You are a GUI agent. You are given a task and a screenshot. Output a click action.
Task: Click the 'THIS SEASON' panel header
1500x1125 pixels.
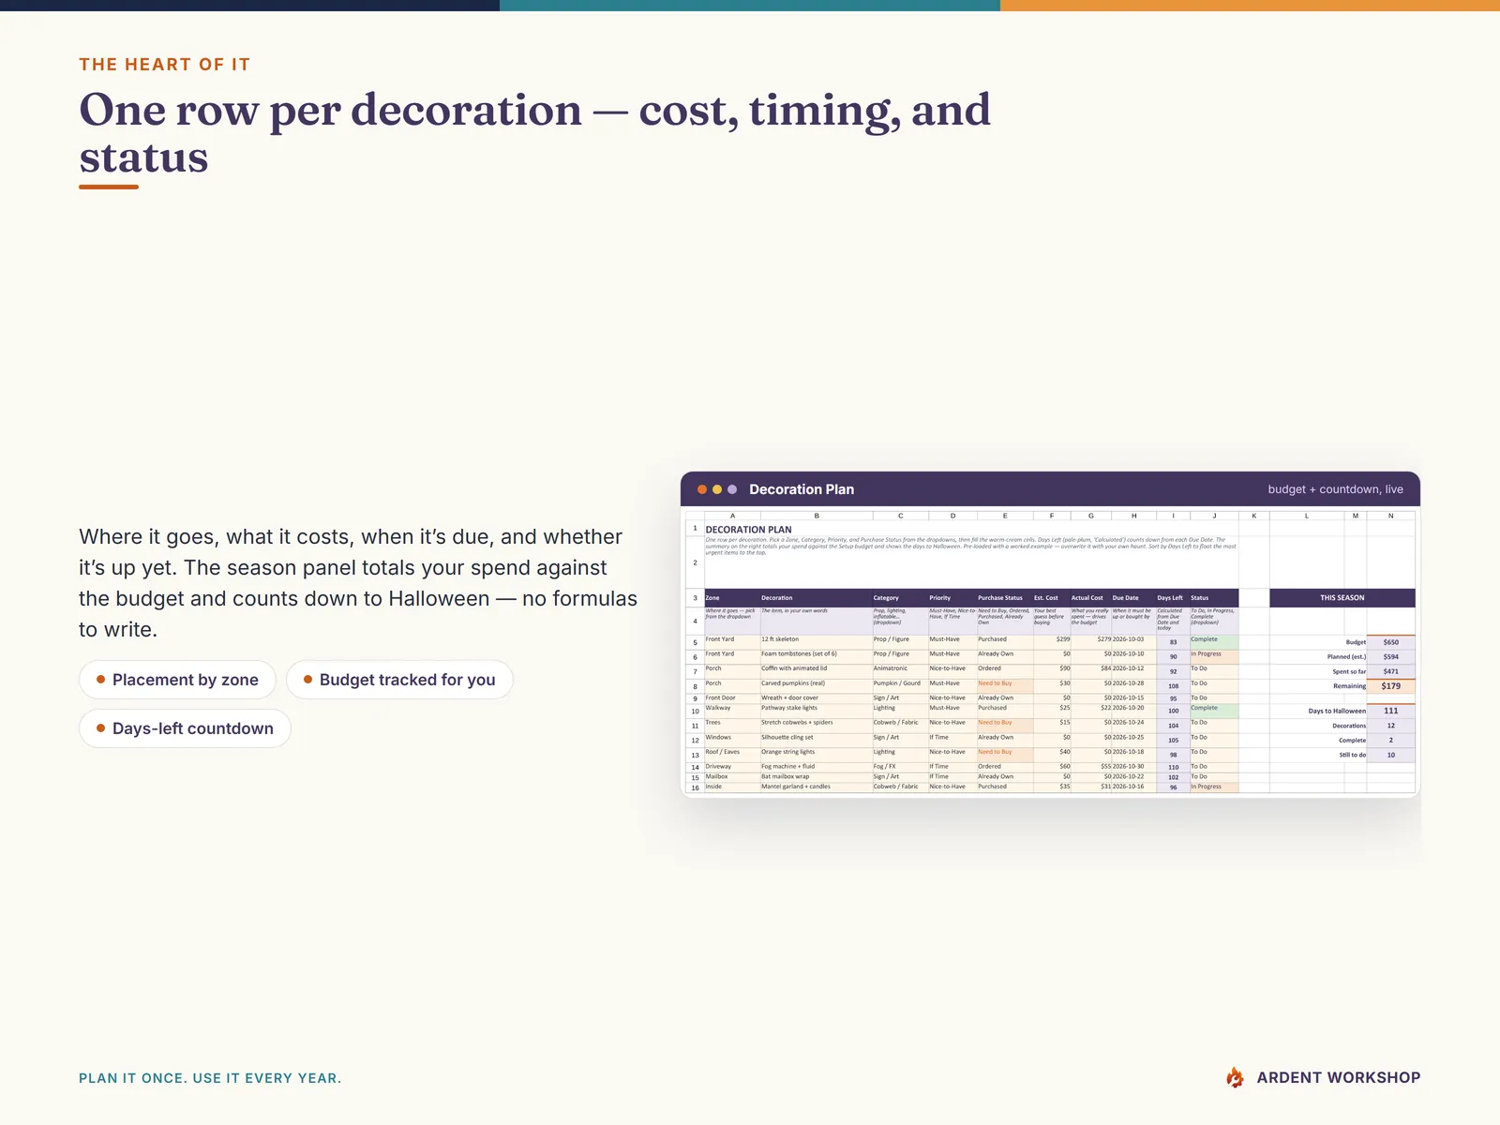pos(1342,597)
